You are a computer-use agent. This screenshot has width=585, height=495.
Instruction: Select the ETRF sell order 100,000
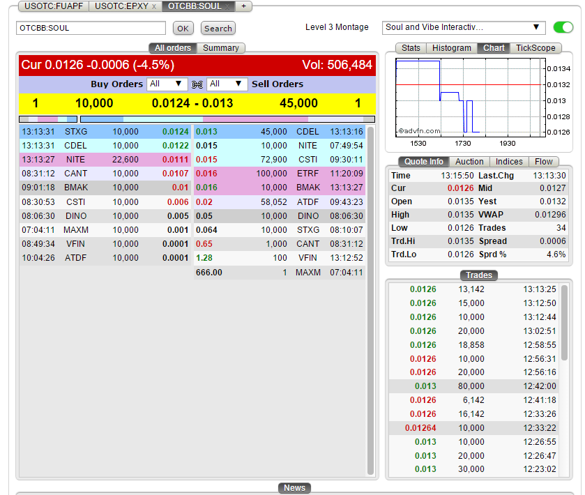coord(280,174)
